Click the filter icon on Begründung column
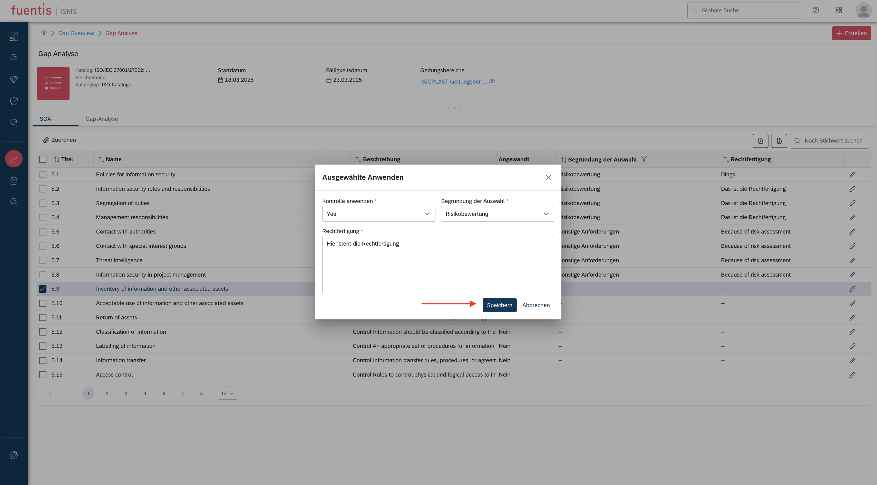 [644, 159]
